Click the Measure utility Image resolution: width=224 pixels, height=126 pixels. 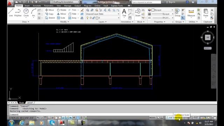[191, 13]
